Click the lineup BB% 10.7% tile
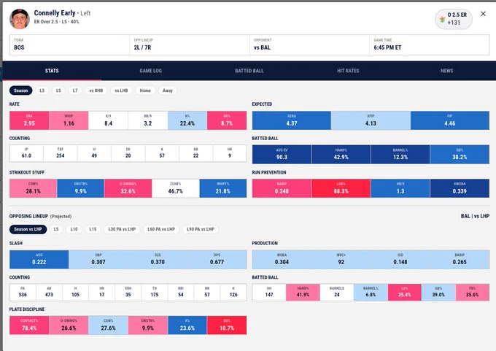 point(227,325)
